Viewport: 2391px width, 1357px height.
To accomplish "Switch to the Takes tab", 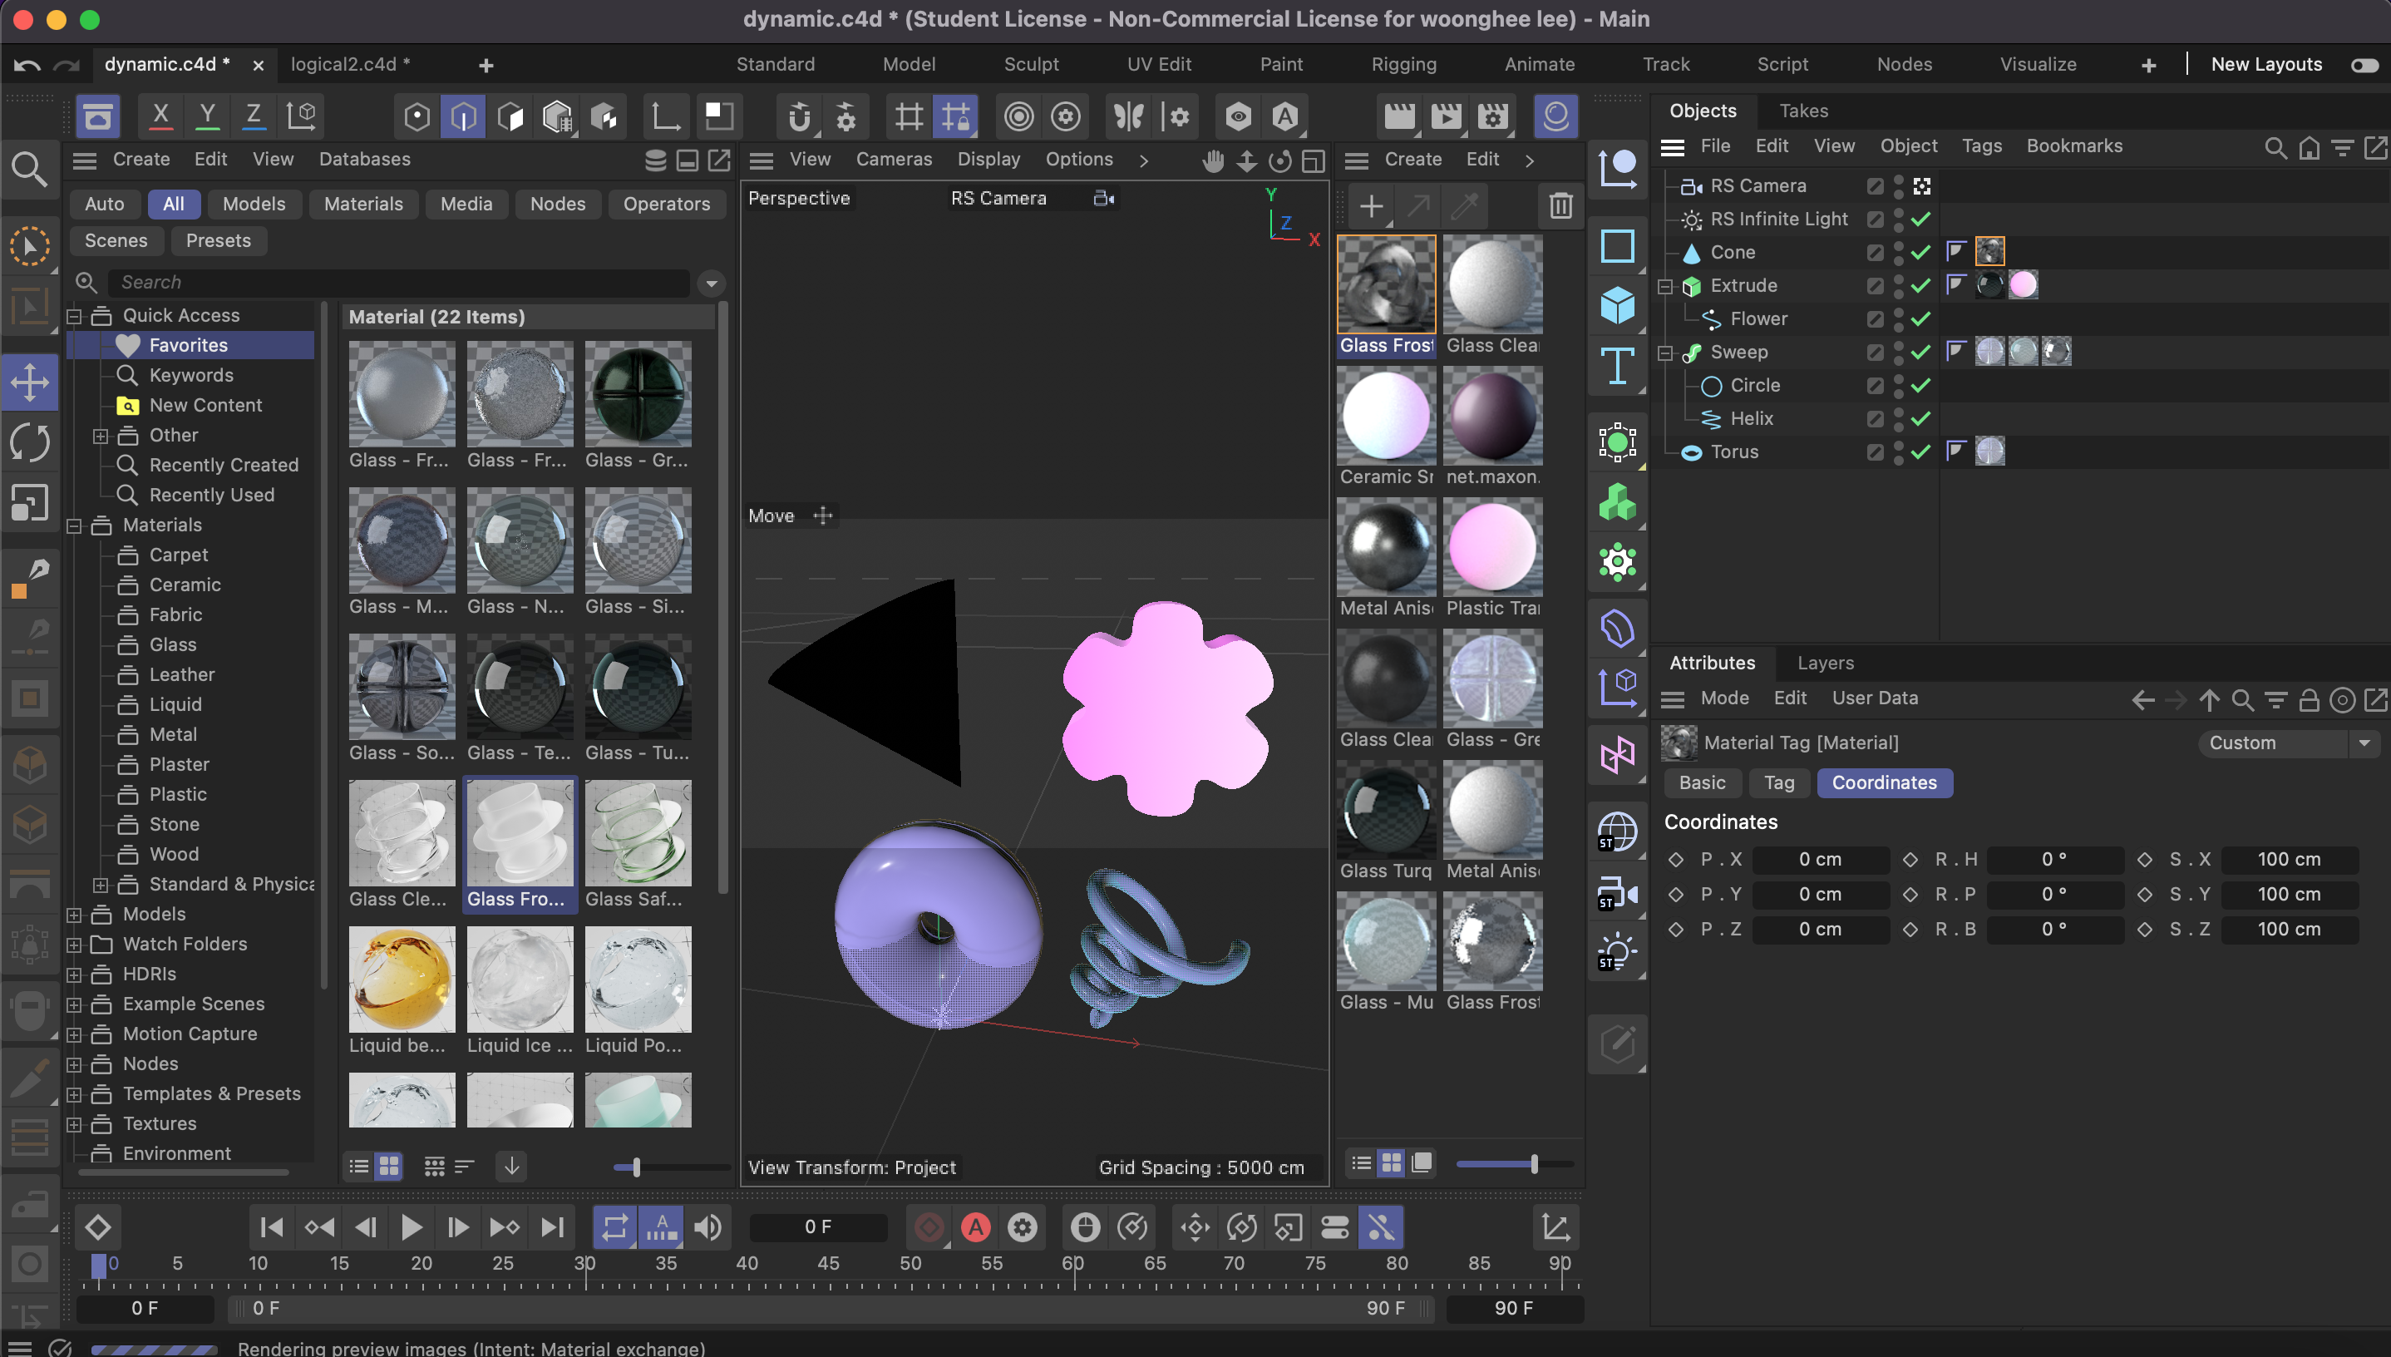I will click(x=1803, y=111).
